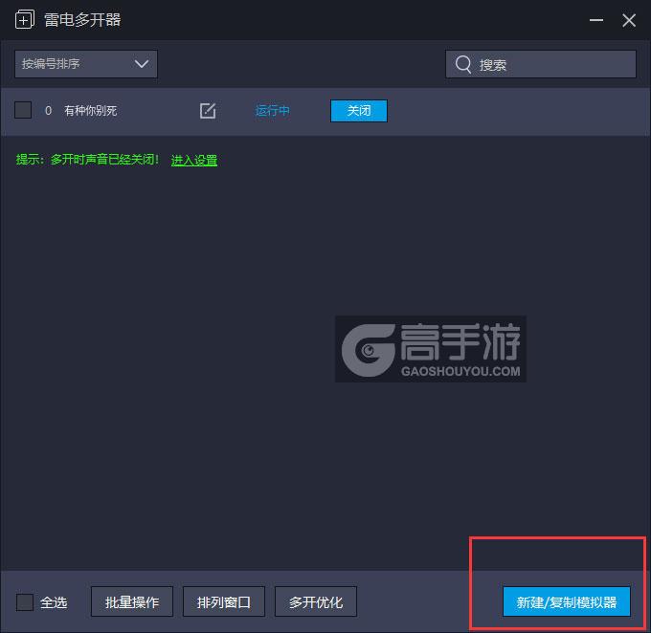Close the 雷电多开器 window
The width and height of the screenshot is (651, 633).
click(x=629, y=20)
